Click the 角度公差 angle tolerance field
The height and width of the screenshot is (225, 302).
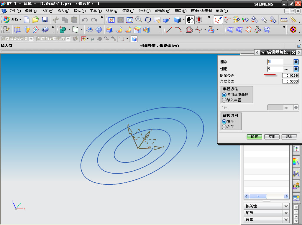click(x=290, y=81)
